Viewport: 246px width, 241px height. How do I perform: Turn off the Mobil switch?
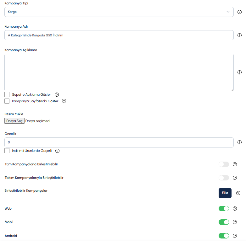tap(224, 222)
